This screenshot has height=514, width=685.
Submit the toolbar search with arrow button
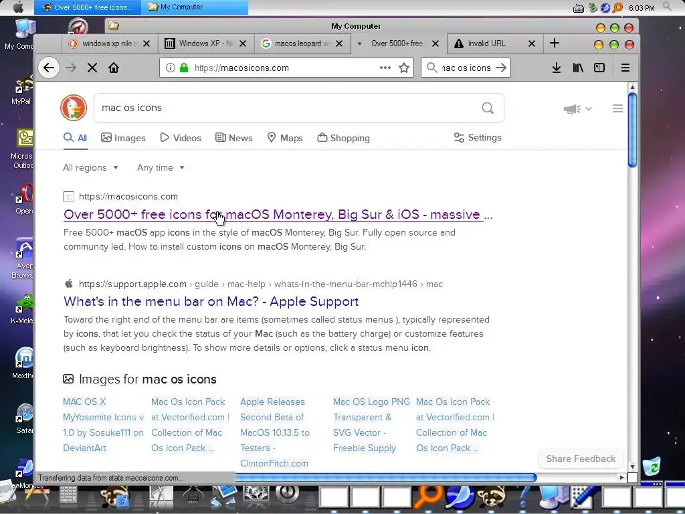point(501,68)
